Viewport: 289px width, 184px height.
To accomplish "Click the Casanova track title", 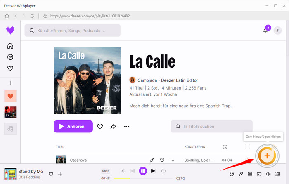I will [78, 160].
